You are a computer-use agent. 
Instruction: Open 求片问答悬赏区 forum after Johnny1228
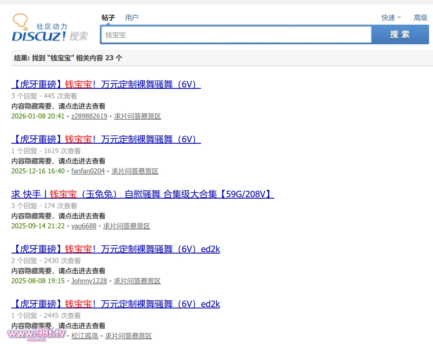point(137,281)
